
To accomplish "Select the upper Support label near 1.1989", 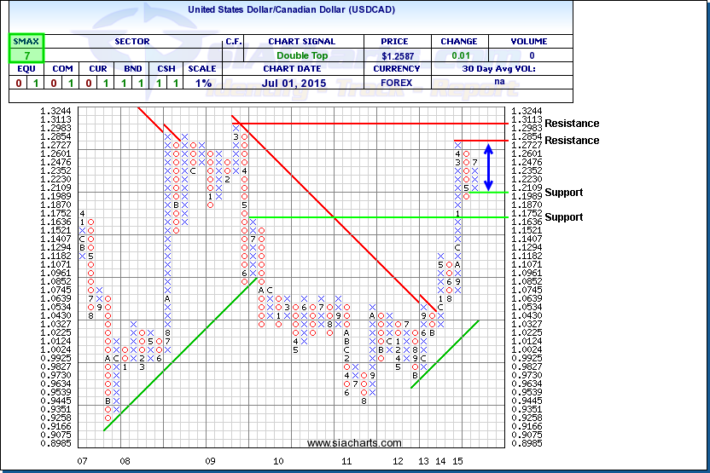I will click(x=564, y=193).
